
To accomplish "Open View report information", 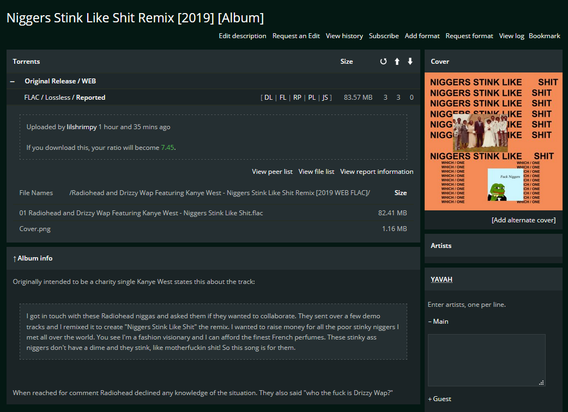I will pos(377,172).
